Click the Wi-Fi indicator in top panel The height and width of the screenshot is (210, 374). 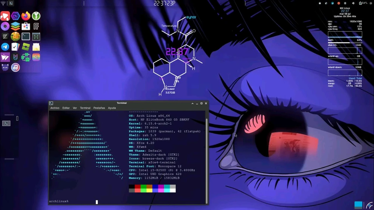click(x=3, y=3)
